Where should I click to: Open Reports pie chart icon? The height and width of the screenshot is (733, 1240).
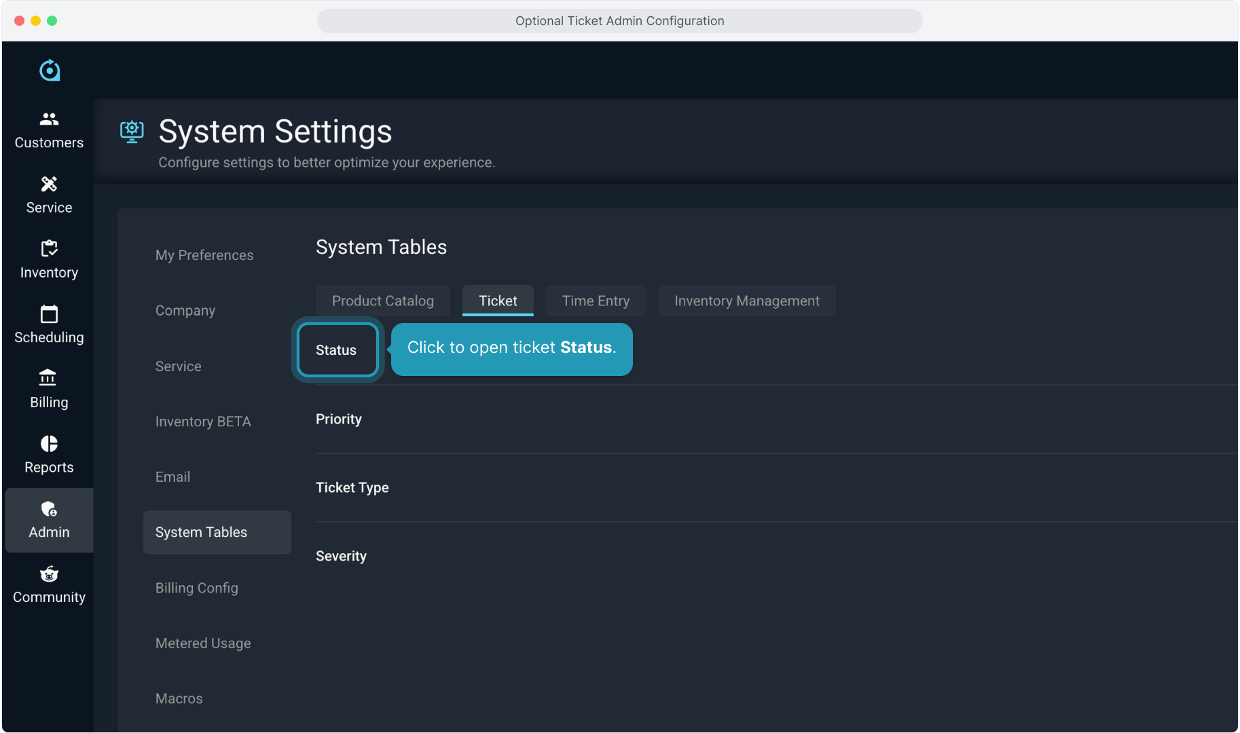click(x=49, y=444)
